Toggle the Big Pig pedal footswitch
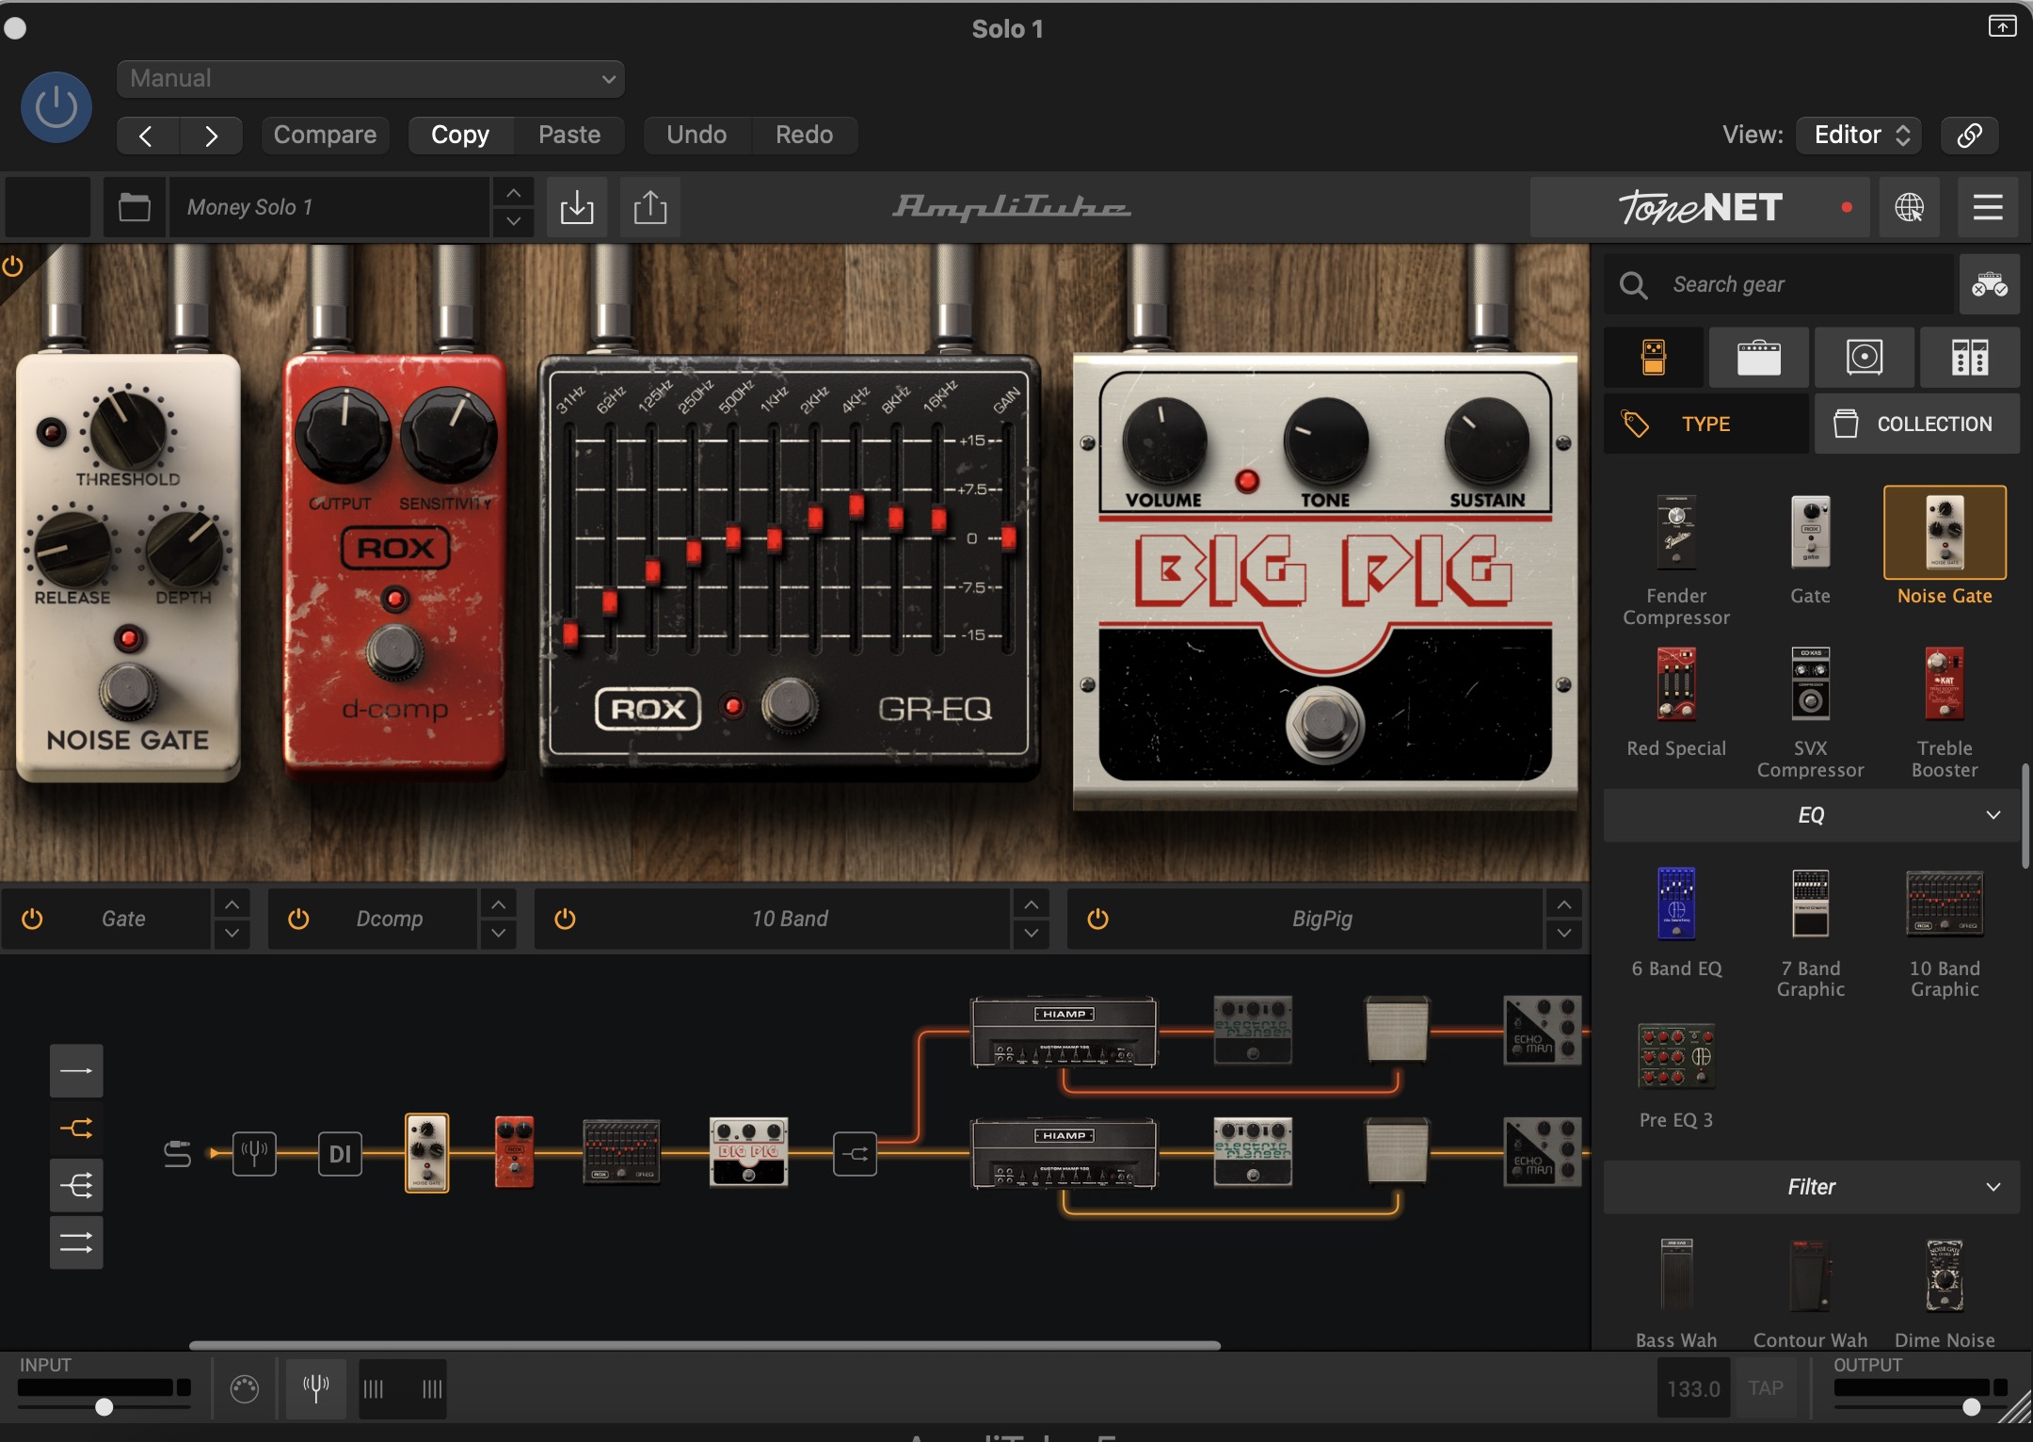This screenshot has width=2033, height=1442. coord(1325,723)
